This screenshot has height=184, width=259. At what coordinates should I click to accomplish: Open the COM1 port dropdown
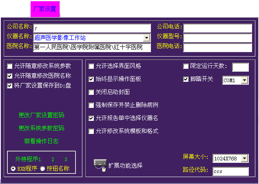click(x=244, y=80)
